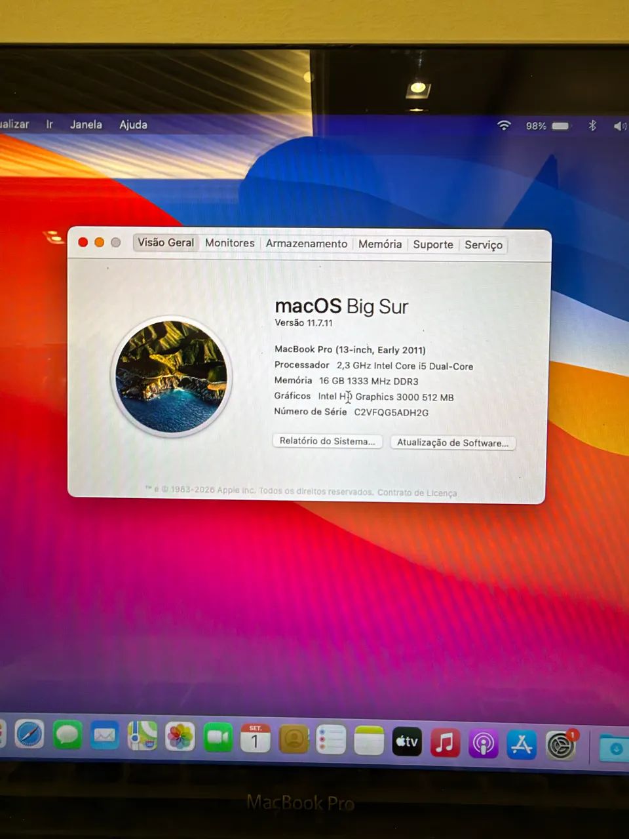Open the Calendar app in the Dock
The image size is (629, 839).
pyautogui.click(x=256, y=739)
